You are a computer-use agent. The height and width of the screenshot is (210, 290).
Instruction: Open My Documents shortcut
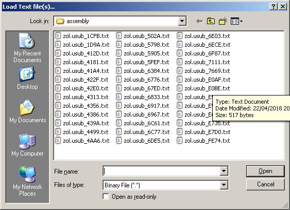27,111
